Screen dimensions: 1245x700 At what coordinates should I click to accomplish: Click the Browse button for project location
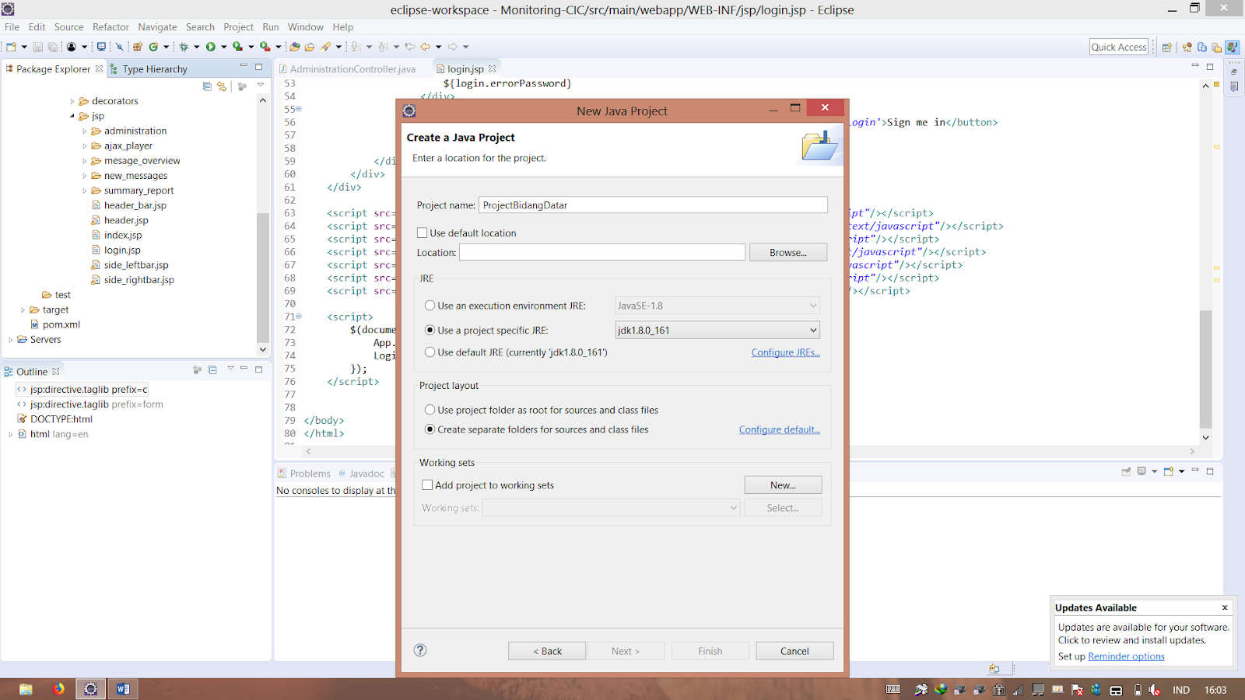pos(787,252)
